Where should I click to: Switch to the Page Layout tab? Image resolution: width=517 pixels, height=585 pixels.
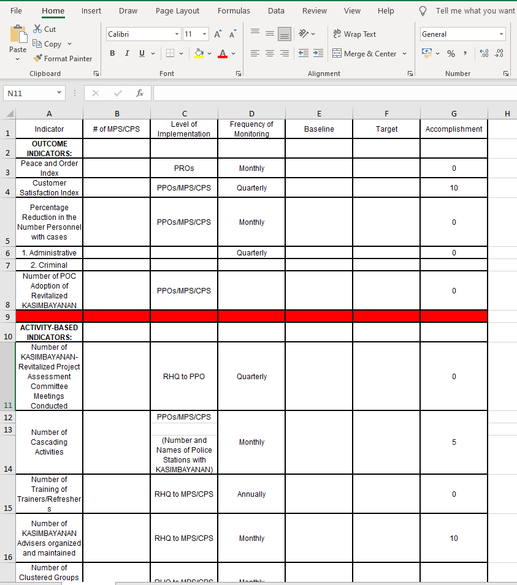(x=177, y=11)
